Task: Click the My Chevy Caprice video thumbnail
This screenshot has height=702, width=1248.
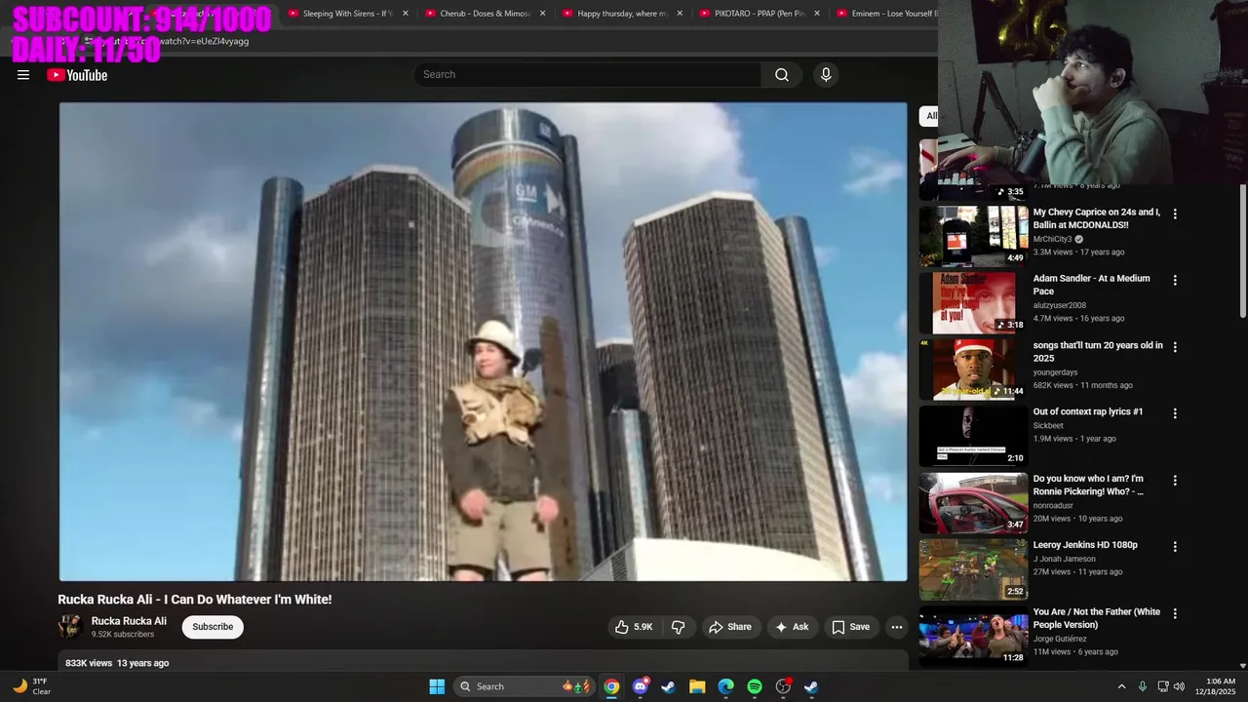Action: [x=973, y=236]
